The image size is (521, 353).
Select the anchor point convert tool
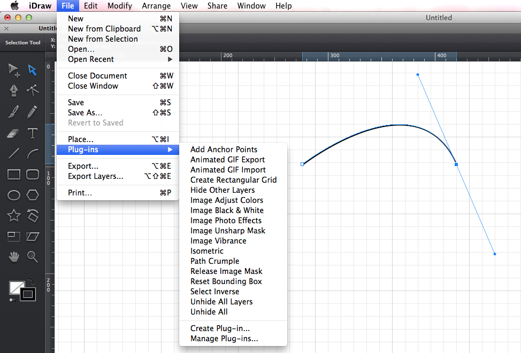32,90
